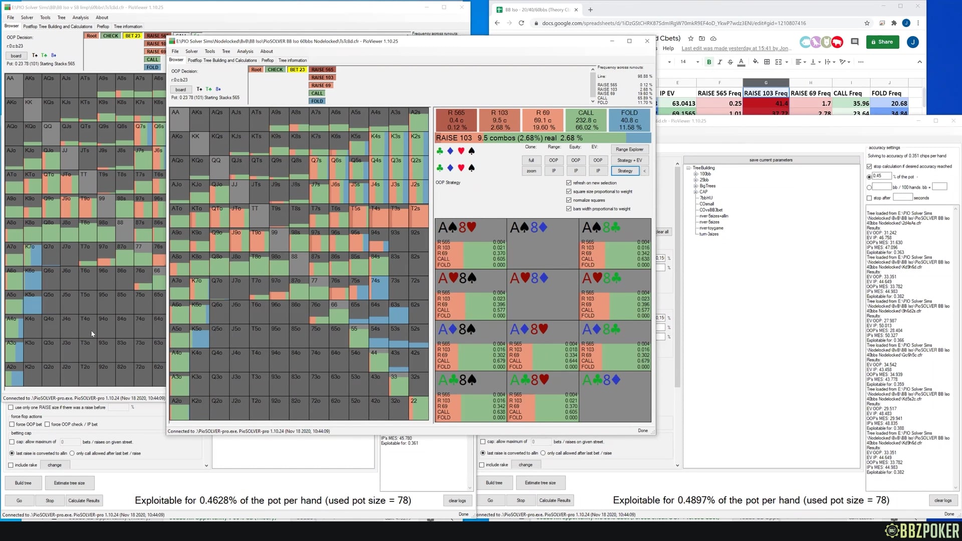This screenshot has width=962, height=541.
Task: Click the italic formatting icon
Action: [719, 62]
